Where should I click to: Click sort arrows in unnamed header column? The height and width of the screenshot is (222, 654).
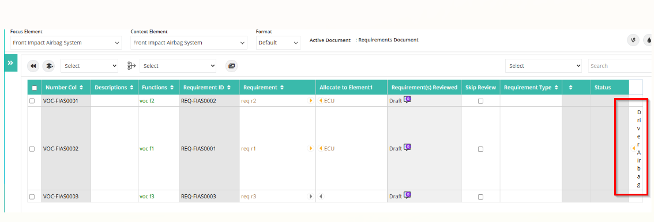pyautogui.click(x=570, y=88)
